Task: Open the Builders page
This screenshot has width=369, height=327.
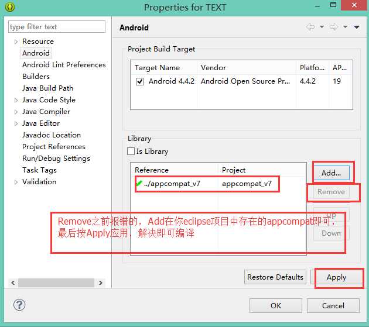Action: (36, 77)
